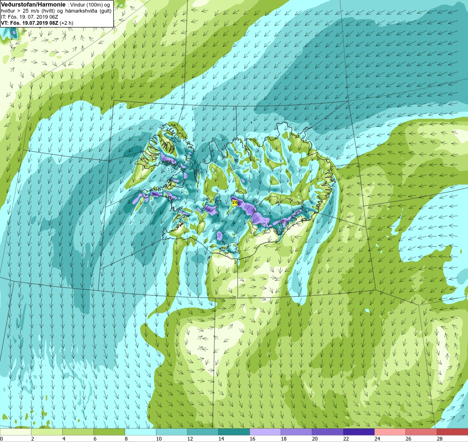Click the 'Vindur (100m) og' description text
Viewport: 468px width, 442px height.
pyautogui.click(x=89, y=5)
